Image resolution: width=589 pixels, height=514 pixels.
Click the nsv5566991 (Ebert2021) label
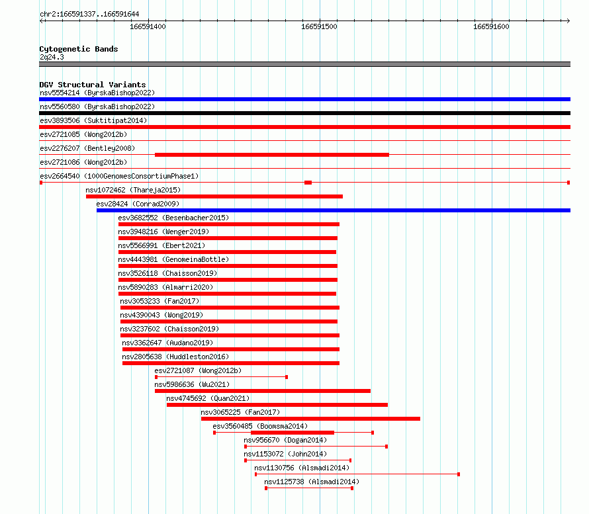(161, 245)
